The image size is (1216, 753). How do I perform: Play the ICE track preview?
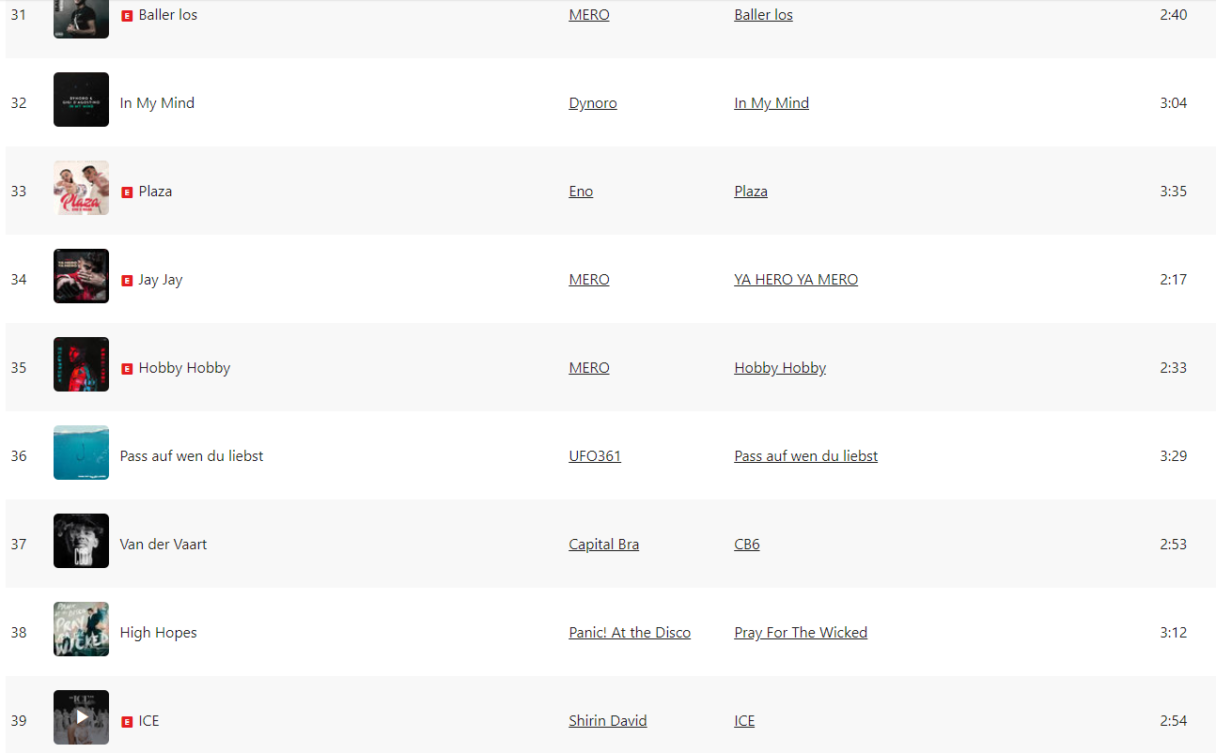click(81, 717)
